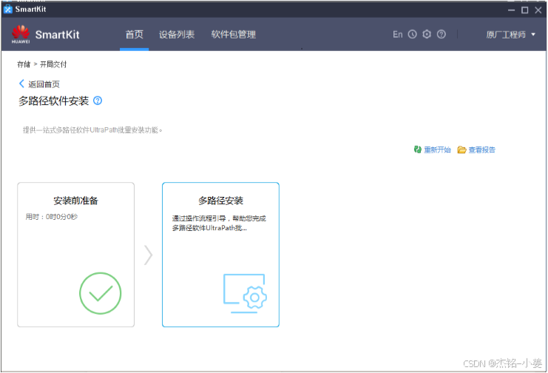Click the 用时：0时0分0秒 text

pyautogui.click(x=51, y=217)
